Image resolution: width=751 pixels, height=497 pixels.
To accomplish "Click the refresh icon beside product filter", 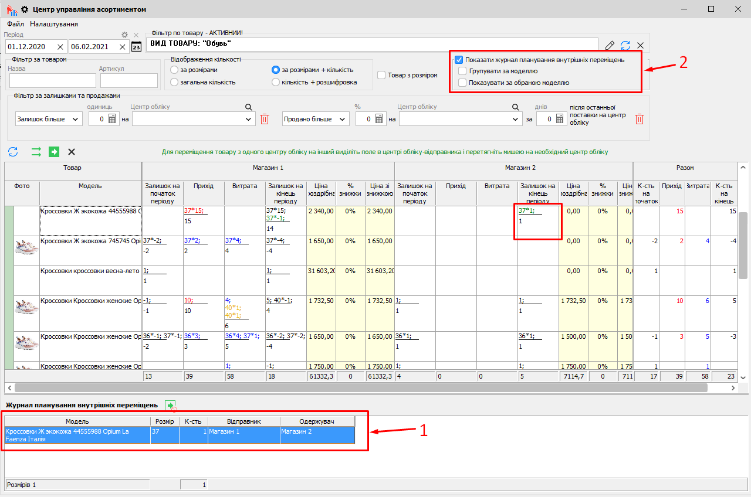I will click(x=625, y=46).
